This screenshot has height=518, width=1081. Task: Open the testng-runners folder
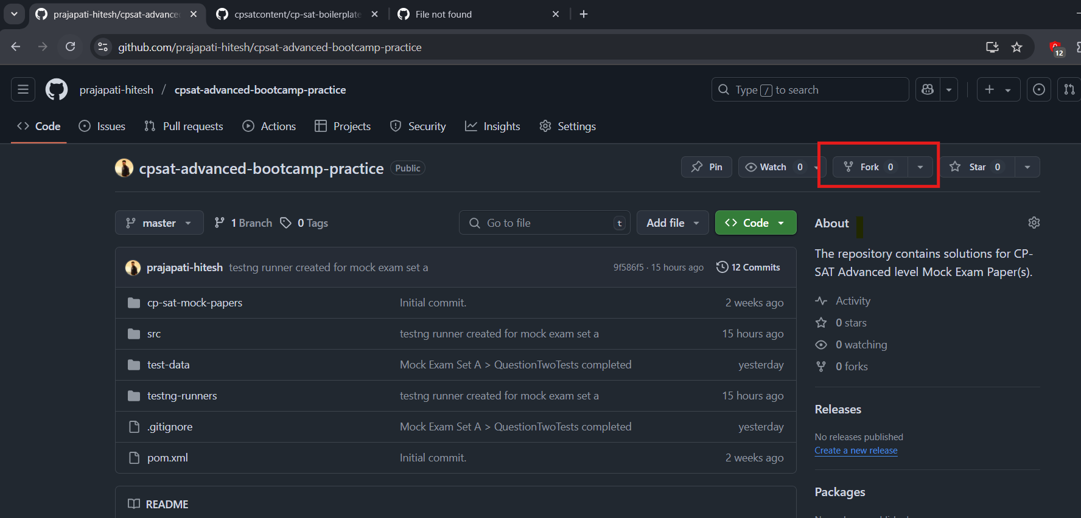182,396
